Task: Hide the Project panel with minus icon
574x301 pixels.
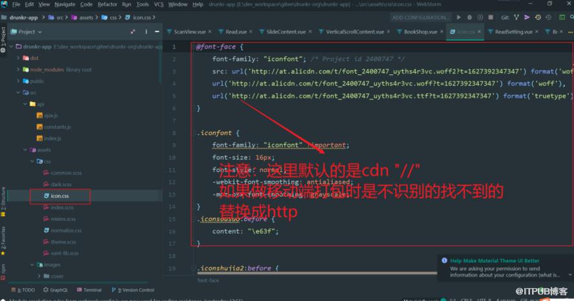Action: (x=157, y=32)
